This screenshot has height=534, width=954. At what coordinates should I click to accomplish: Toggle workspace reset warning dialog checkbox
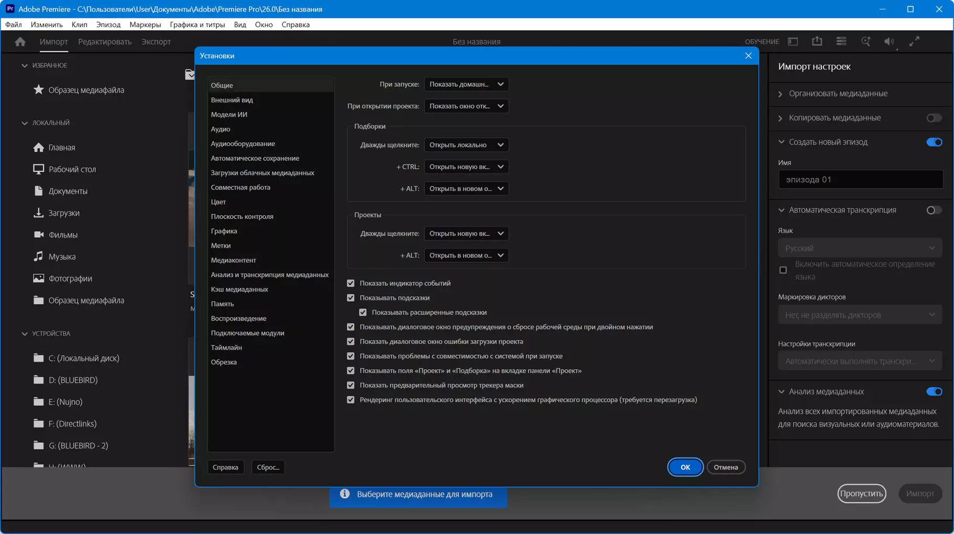[350, 327]
